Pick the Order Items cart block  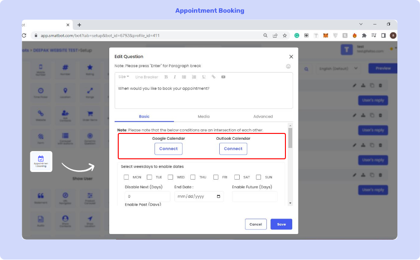point(90,116)
